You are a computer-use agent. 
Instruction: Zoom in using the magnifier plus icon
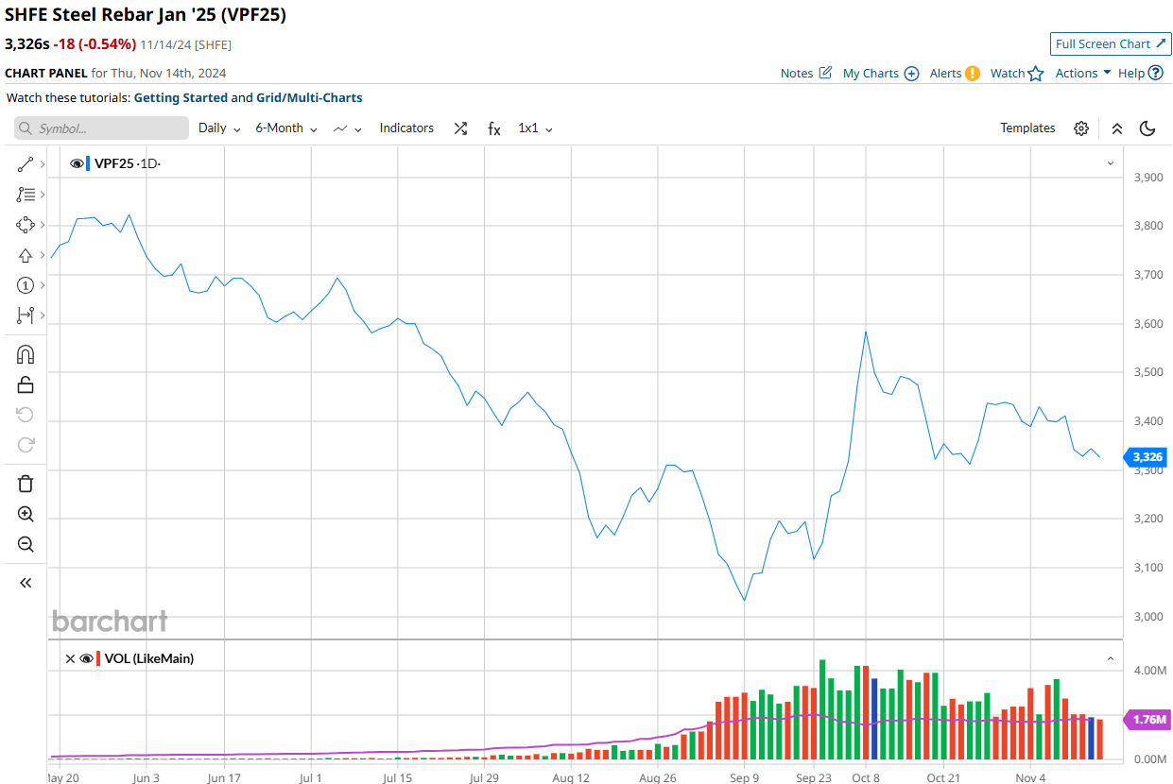tap(26, 515)
